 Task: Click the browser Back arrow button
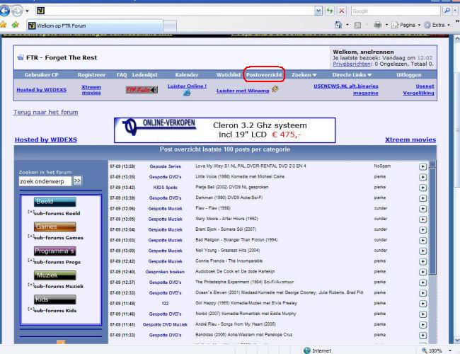coord(5,11)
